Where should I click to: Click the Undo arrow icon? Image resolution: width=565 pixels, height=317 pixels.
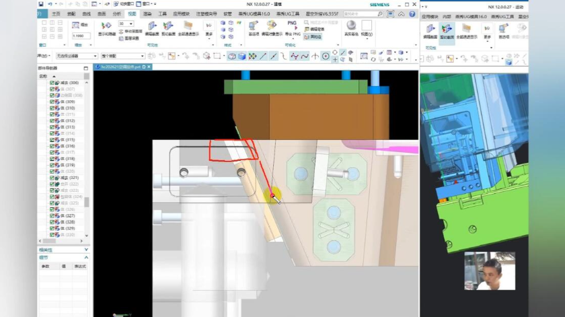tap(50, 4)
